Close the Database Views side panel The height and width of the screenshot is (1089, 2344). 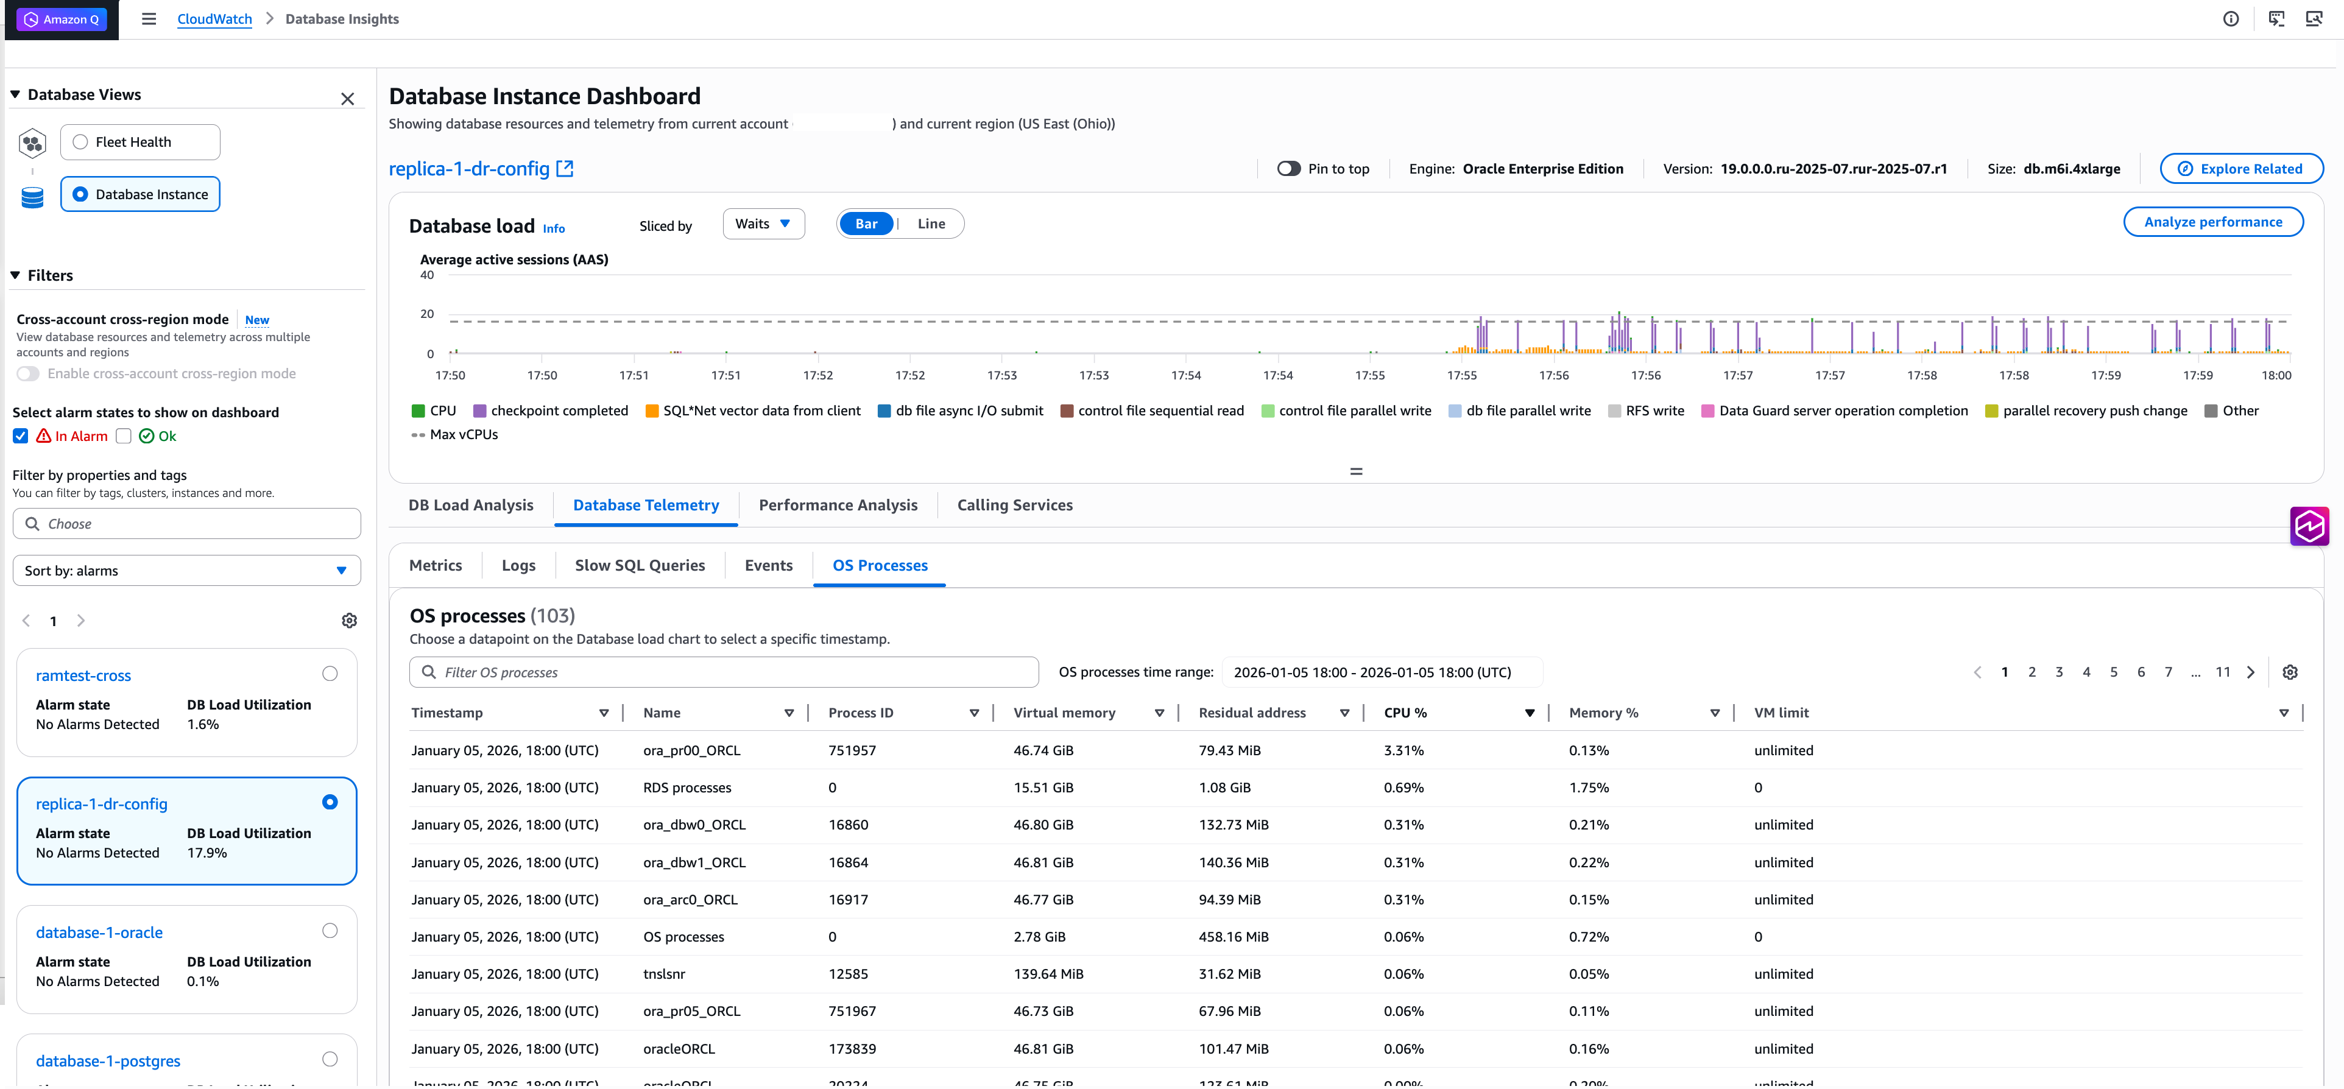pyautogui.click(x=348, y=99)
